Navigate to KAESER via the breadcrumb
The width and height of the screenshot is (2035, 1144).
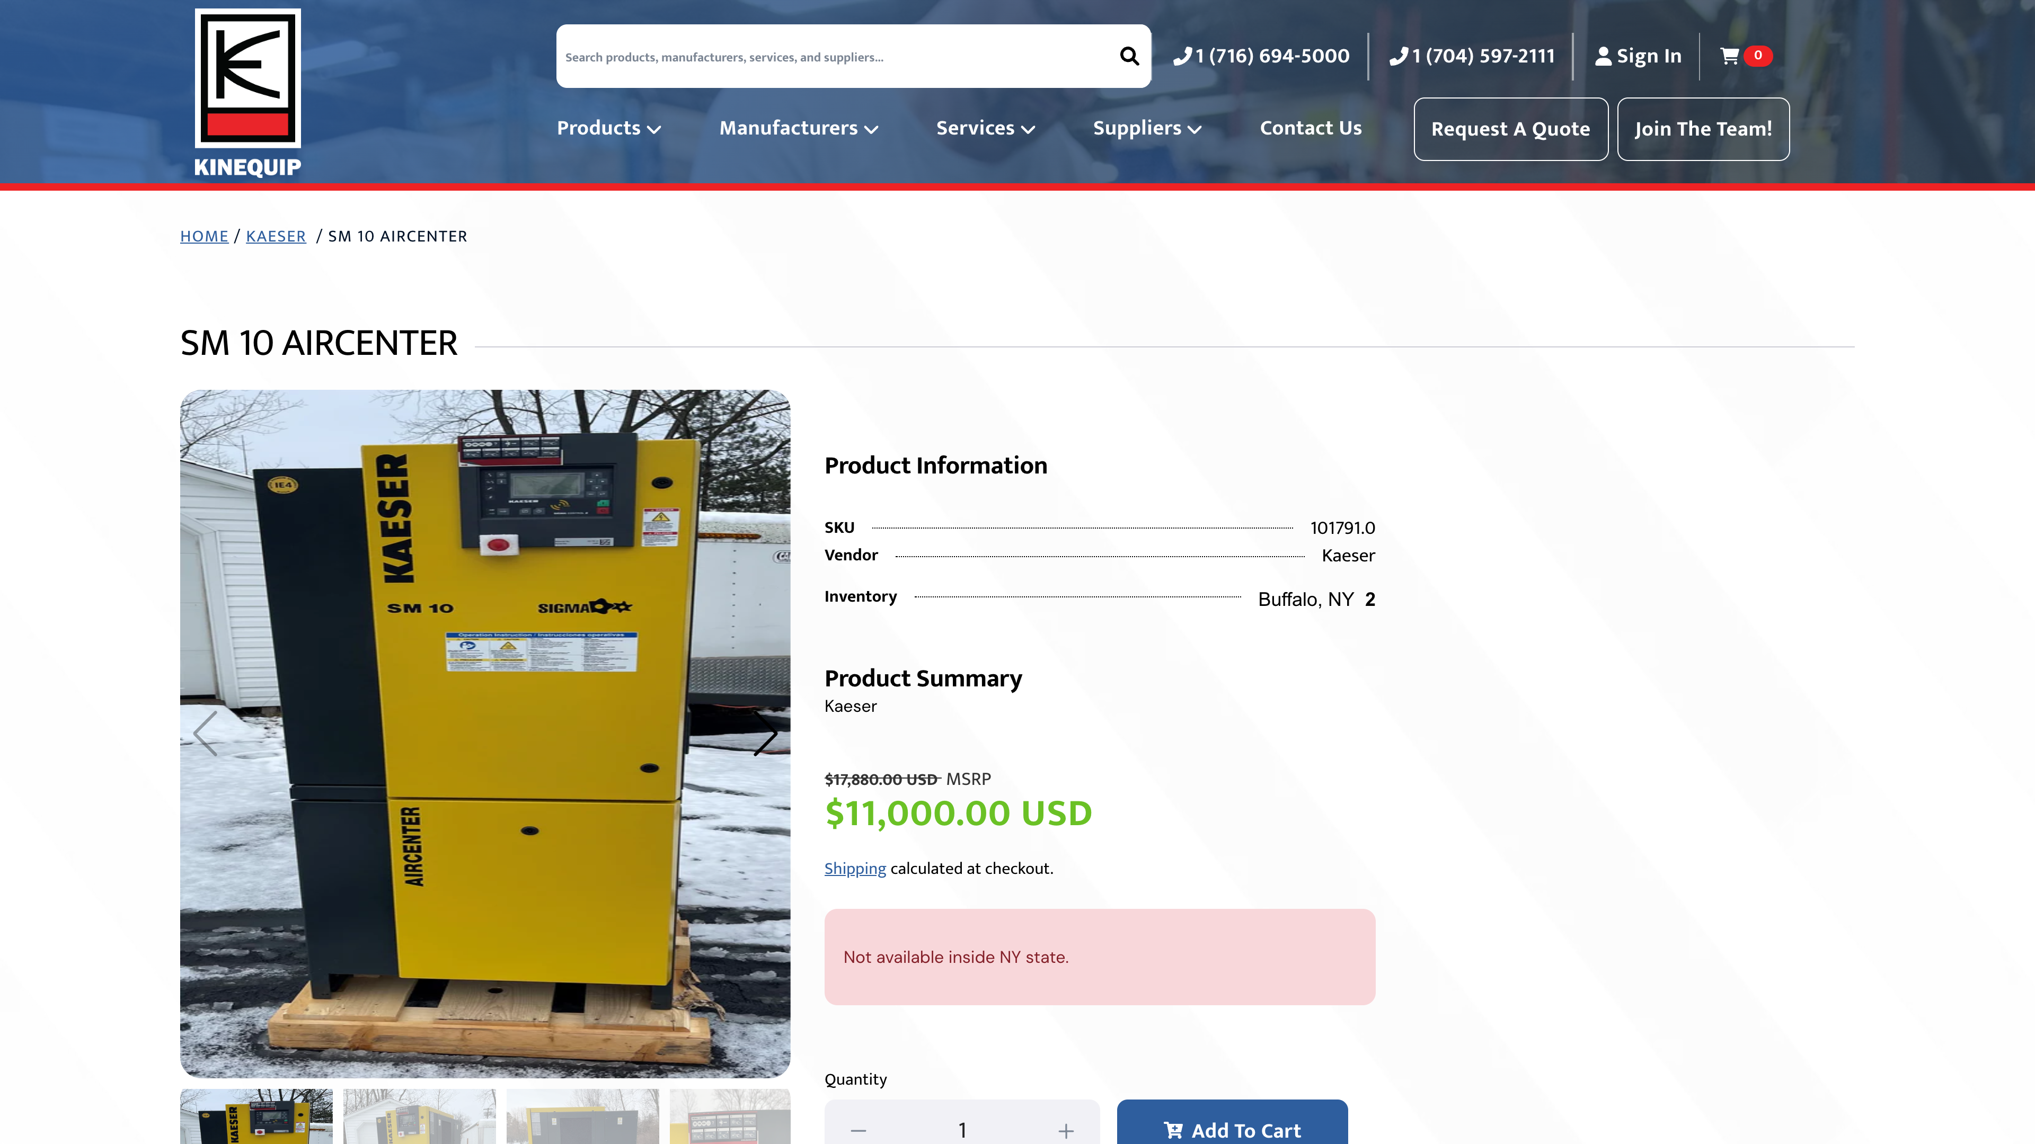pos(276,236)
